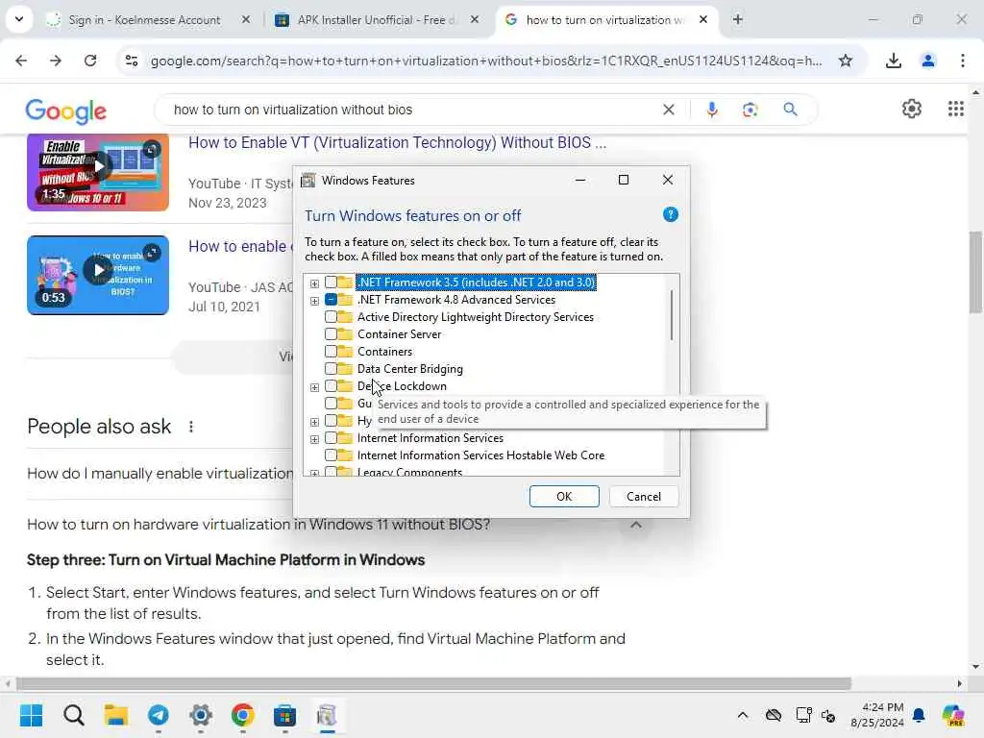Open the Google apps grid

(955, 110)
